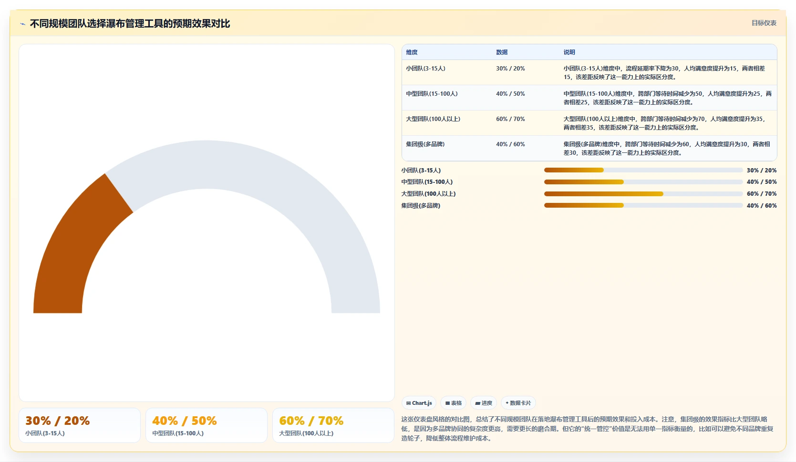Click progress list label 小团队(3-15人)
Viewport: 796px width, 462px height.
(421, 171)
